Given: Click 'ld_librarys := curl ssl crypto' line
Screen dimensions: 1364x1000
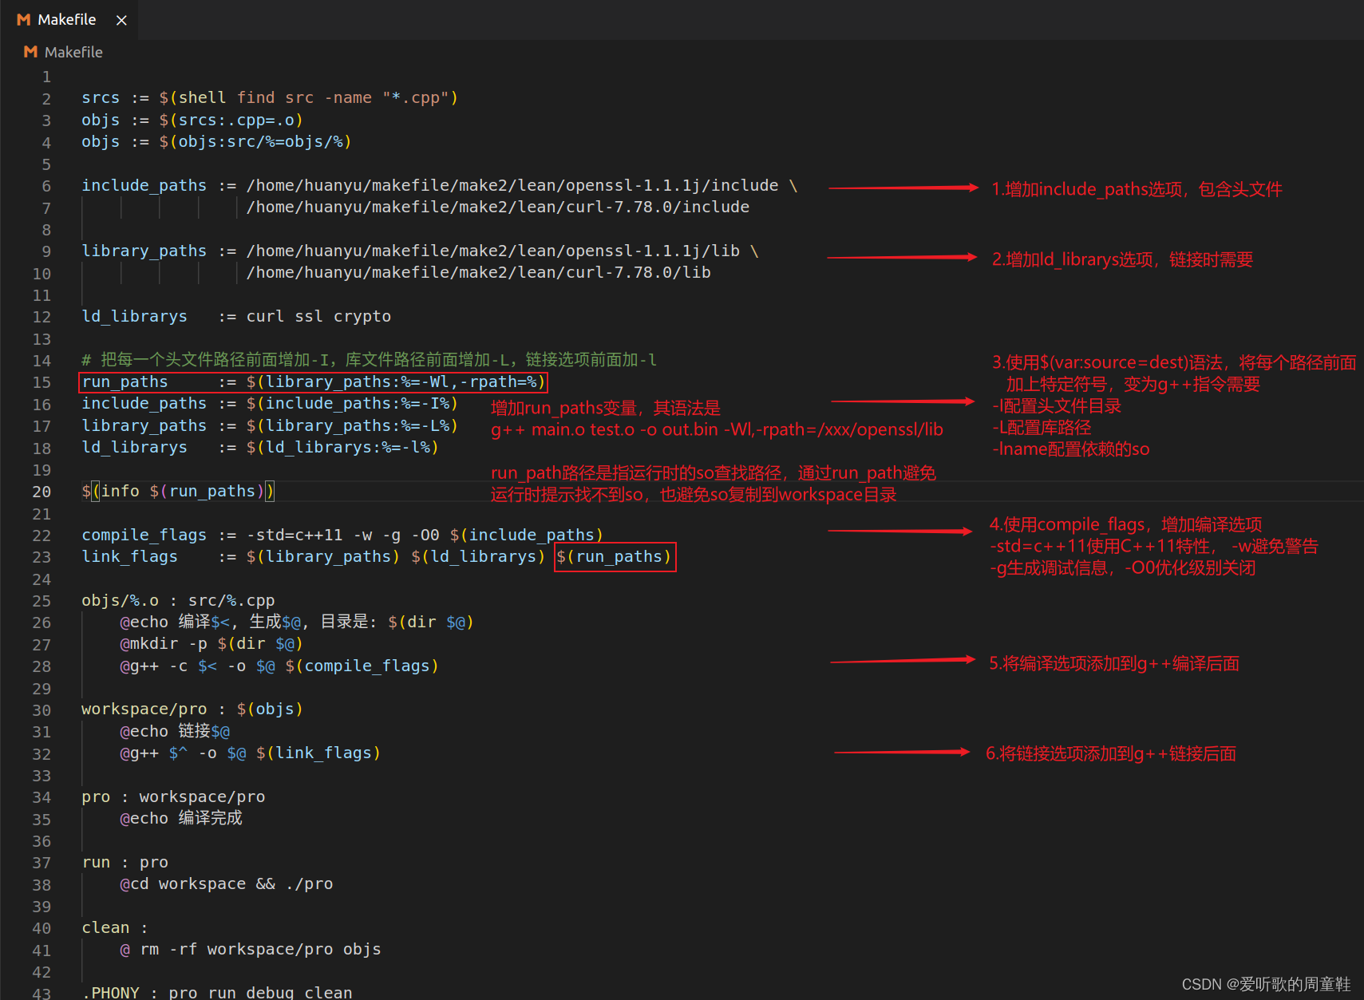Looking at the screenshot, I should pyautogui.click(x=236, y=316).
